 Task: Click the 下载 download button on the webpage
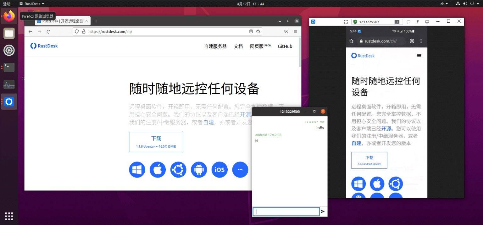tap(156, 142)
